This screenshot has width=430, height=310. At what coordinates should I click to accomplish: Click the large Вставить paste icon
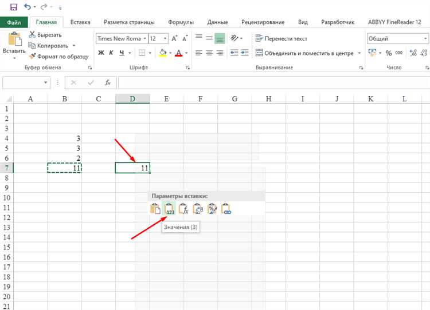(14, 39)
